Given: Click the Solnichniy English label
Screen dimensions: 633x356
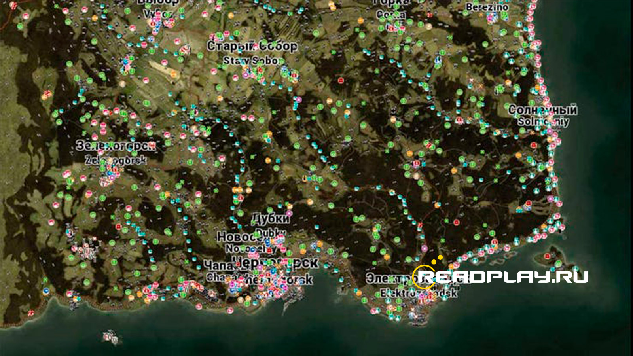Looking at the screenshot, I should point(544,121).
